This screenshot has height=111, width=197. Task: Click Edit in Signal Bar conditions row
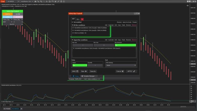(116, 40)
